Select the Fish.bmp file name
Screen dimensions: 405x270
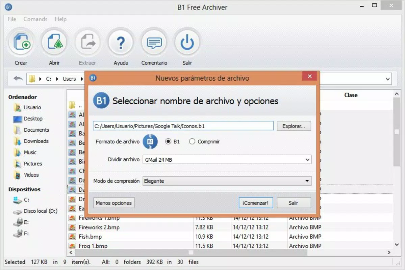coord(90,237)
